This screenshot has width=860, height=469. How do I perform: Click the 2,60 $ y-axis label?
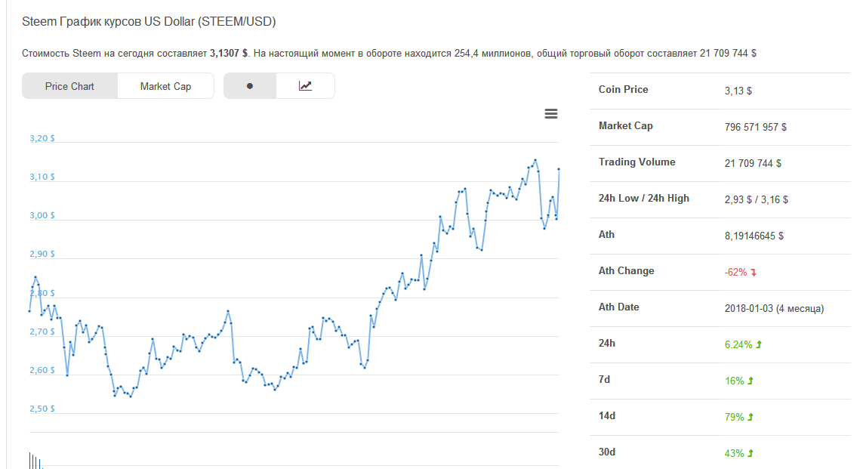(42, 370)
